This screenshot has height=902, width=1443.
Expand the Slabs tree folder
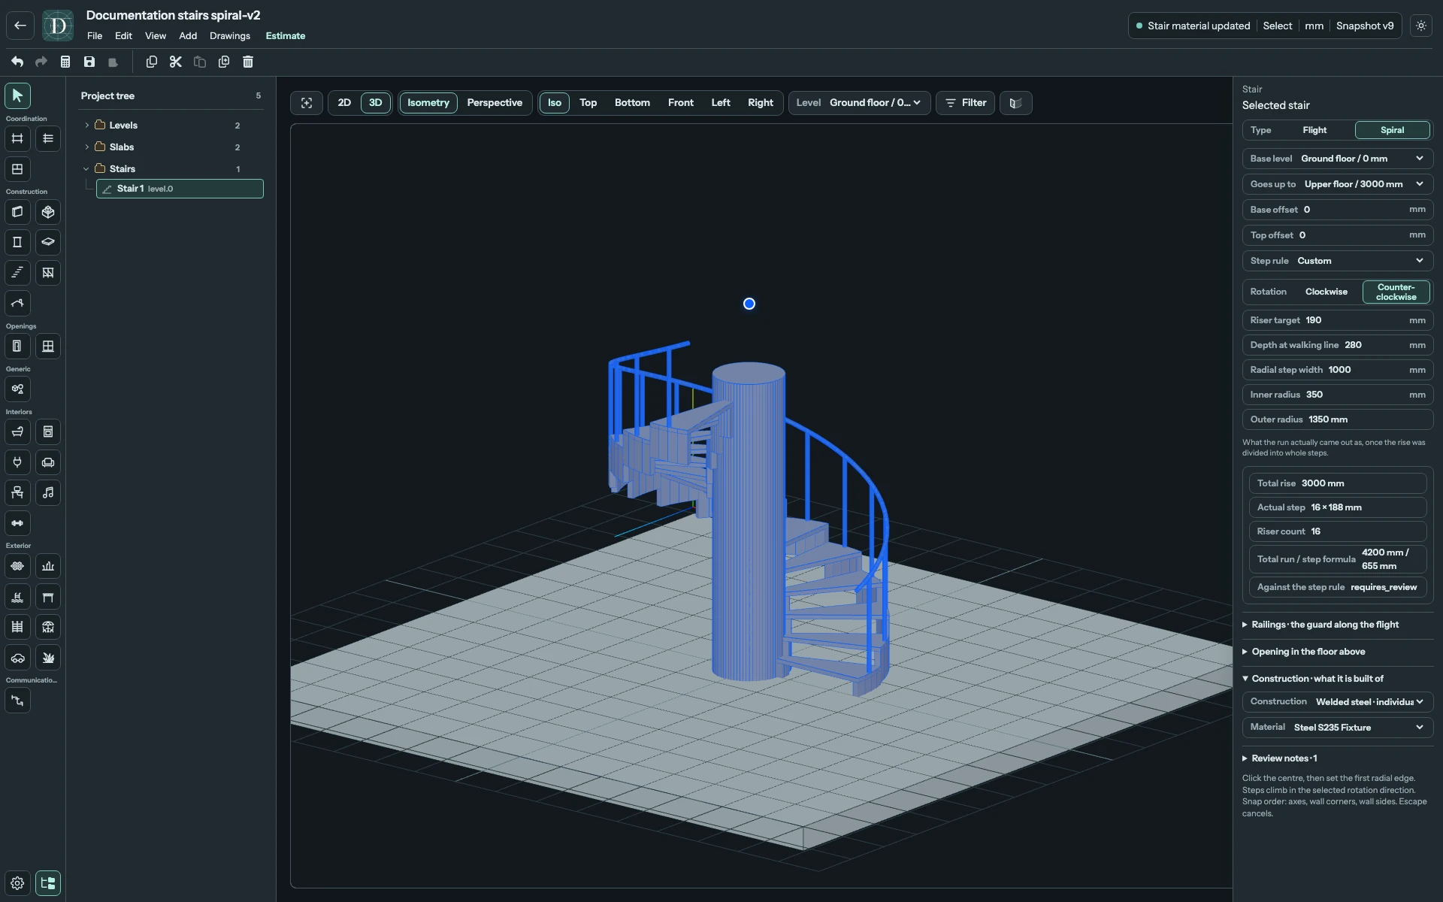[x=86, y=147]
